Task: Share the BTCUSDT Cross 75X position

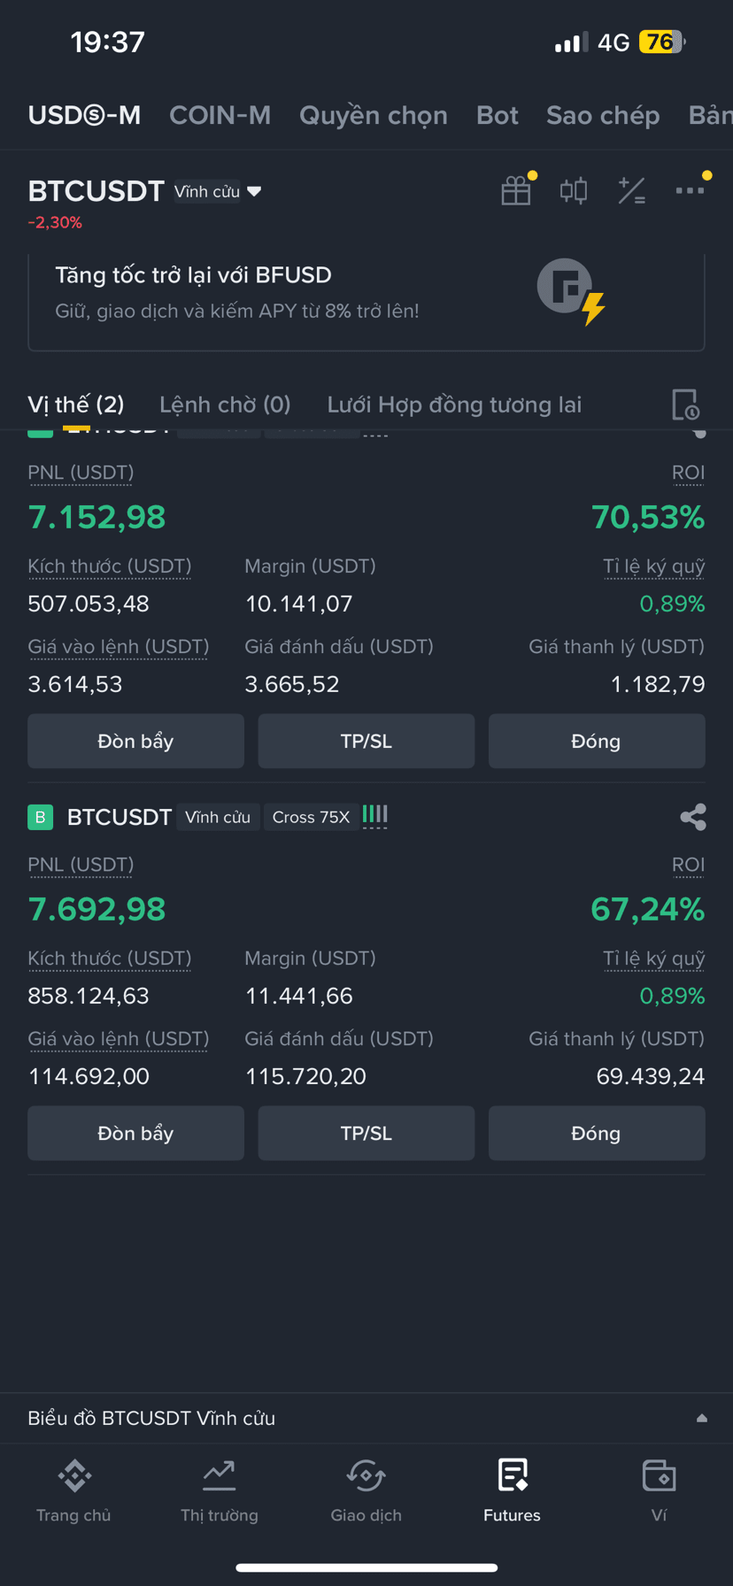Action: point(693,817)
